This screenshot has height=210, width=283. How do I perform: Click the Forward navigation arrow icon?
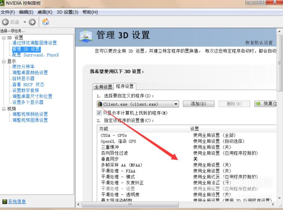click(32, 22)
